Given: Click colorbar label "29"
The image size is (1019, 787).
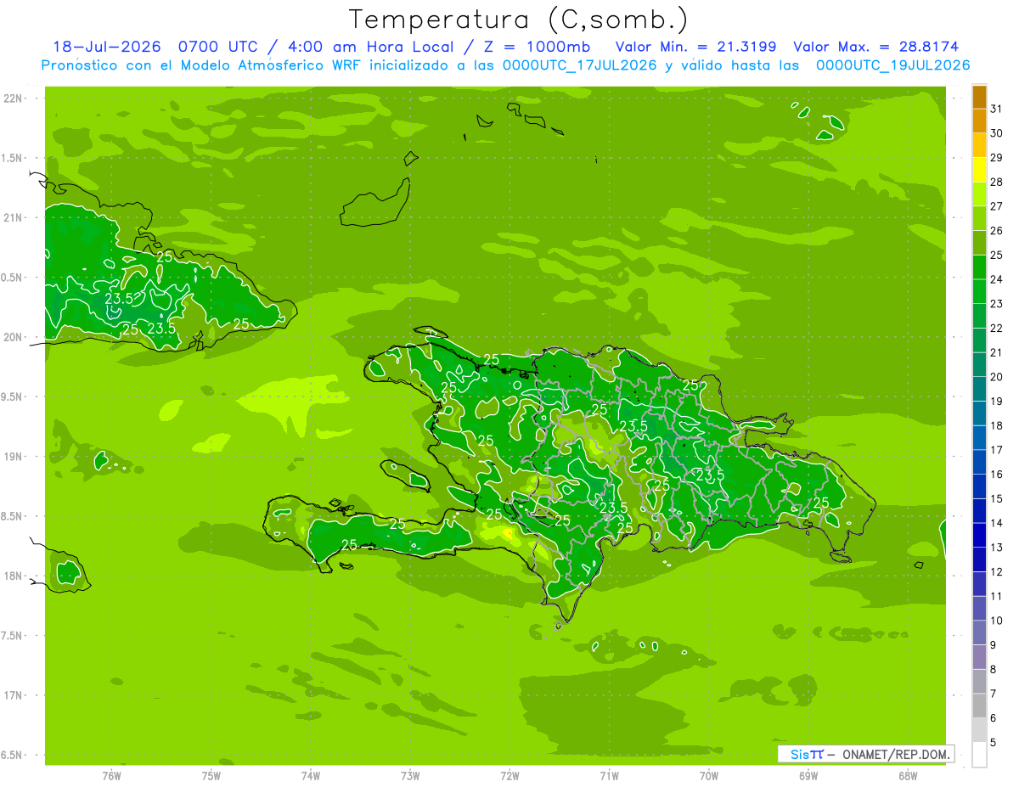Looking at the screenshot, I should tap(997, 158).
